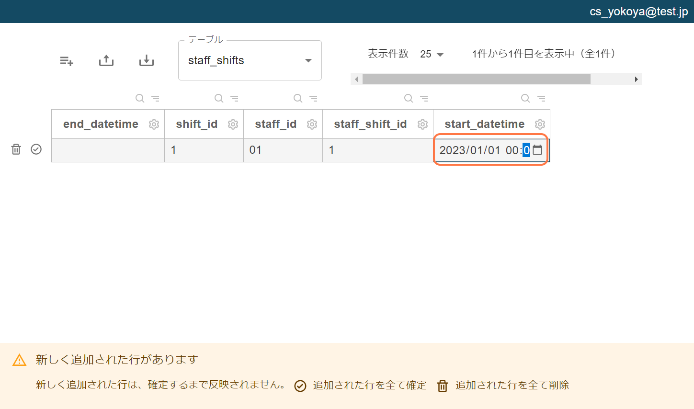Open staff_shift_id column settings gear

(x=422, y=124)
